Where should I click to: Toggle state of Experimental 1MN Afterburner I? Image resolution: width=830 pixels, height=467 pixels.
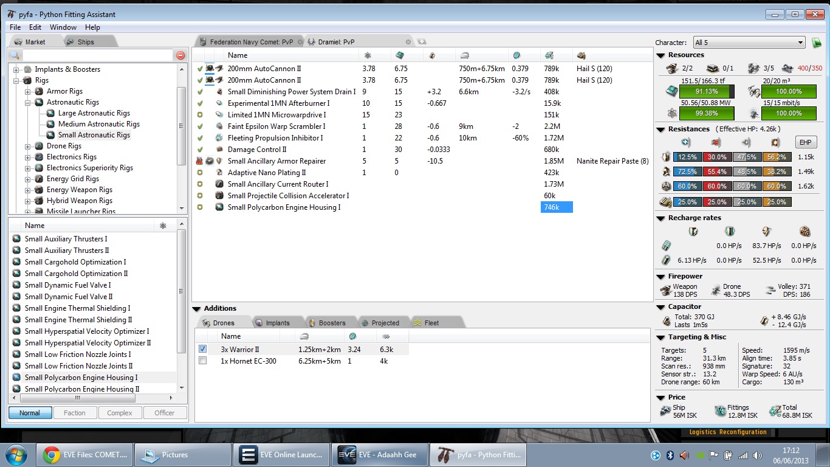tap(200, 103)
